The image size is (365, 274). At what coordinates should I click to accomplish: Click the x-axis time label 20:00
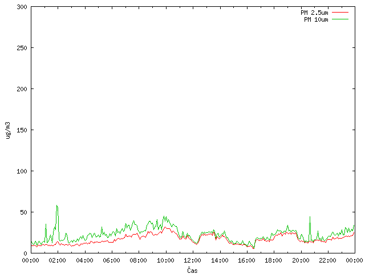pyautogui.click(x=301, y=260)
